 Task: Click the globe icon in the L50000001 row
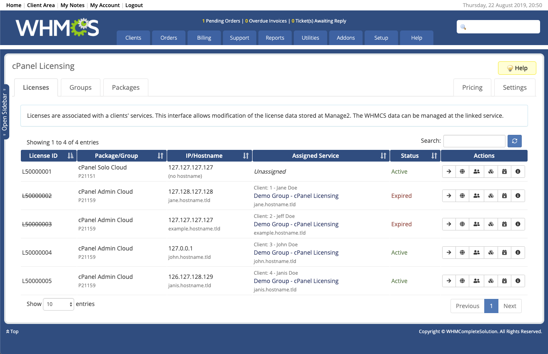pos(462,172)
